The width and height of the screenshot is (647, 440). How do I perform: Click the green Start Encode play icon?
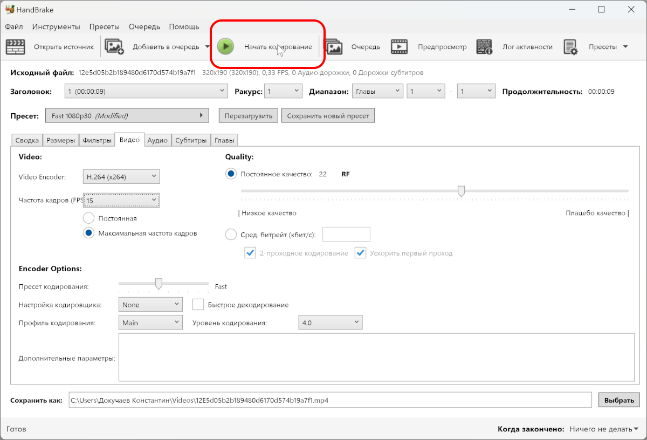click(x=225, y=47)
